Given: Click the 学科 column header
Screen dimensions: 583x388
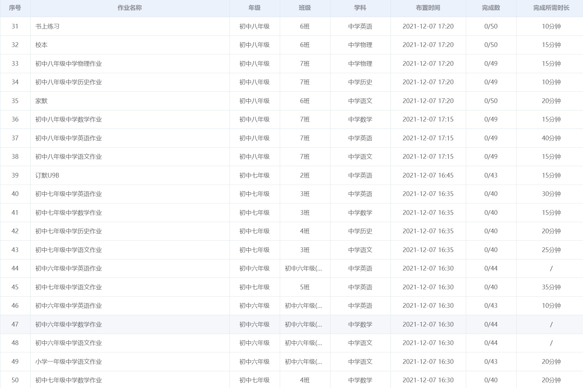Looking at the screenshot, I should 360,8.
